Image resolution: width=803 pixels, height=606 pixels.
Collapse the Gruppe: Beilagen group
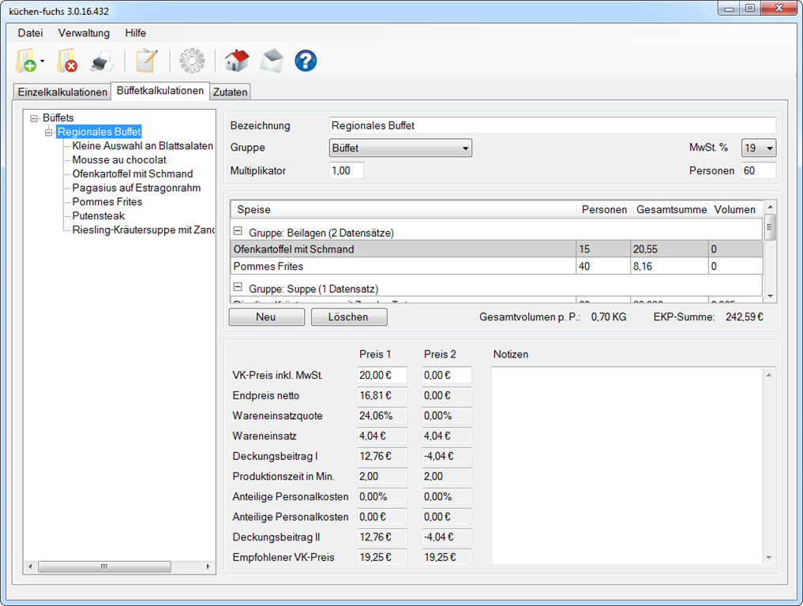[x=237, y=233]
